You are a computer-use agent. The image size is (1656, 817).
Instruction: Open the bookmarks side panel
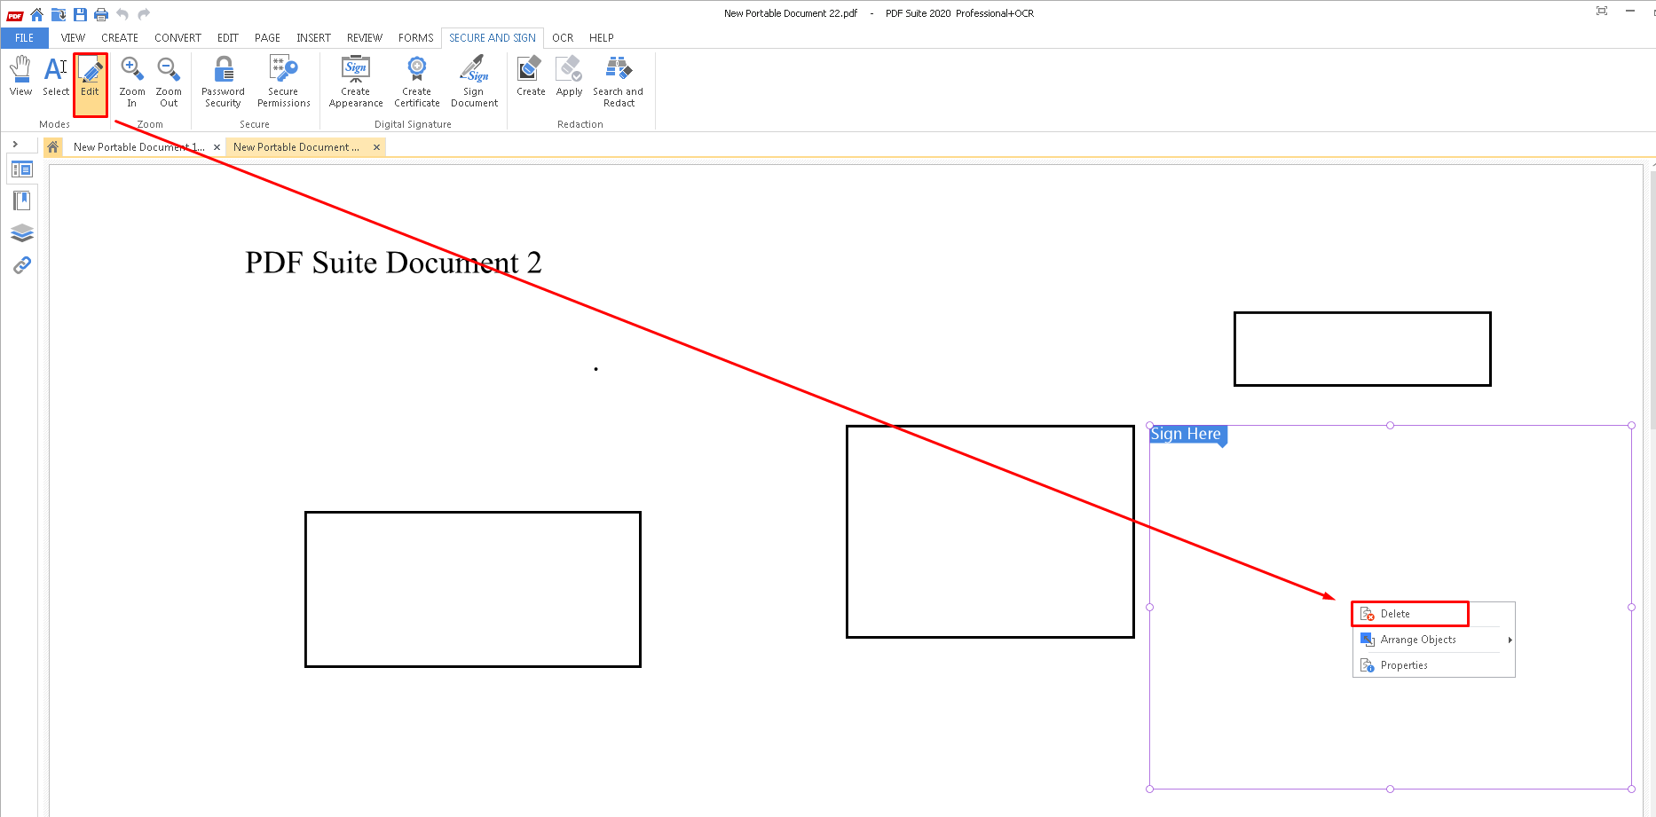[22, 201]
